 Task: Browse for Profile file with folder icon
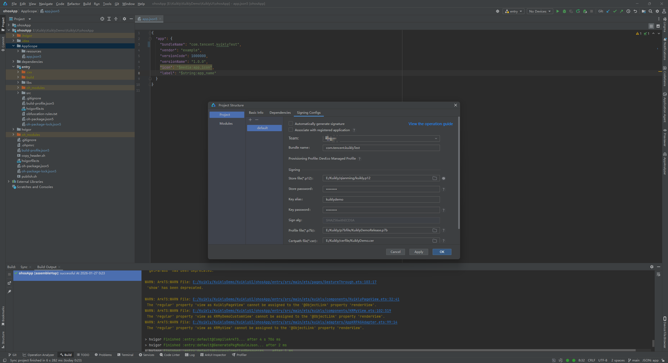coord(435,230)
